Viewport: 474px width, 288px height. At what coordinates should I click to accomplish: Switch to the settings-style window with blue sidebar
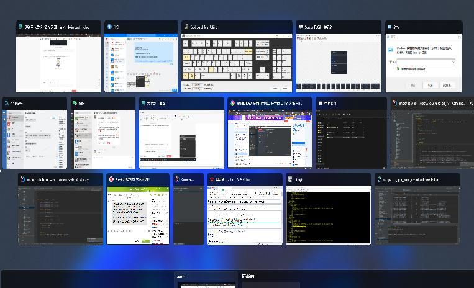pyautogui.click(x=35, y=133)
